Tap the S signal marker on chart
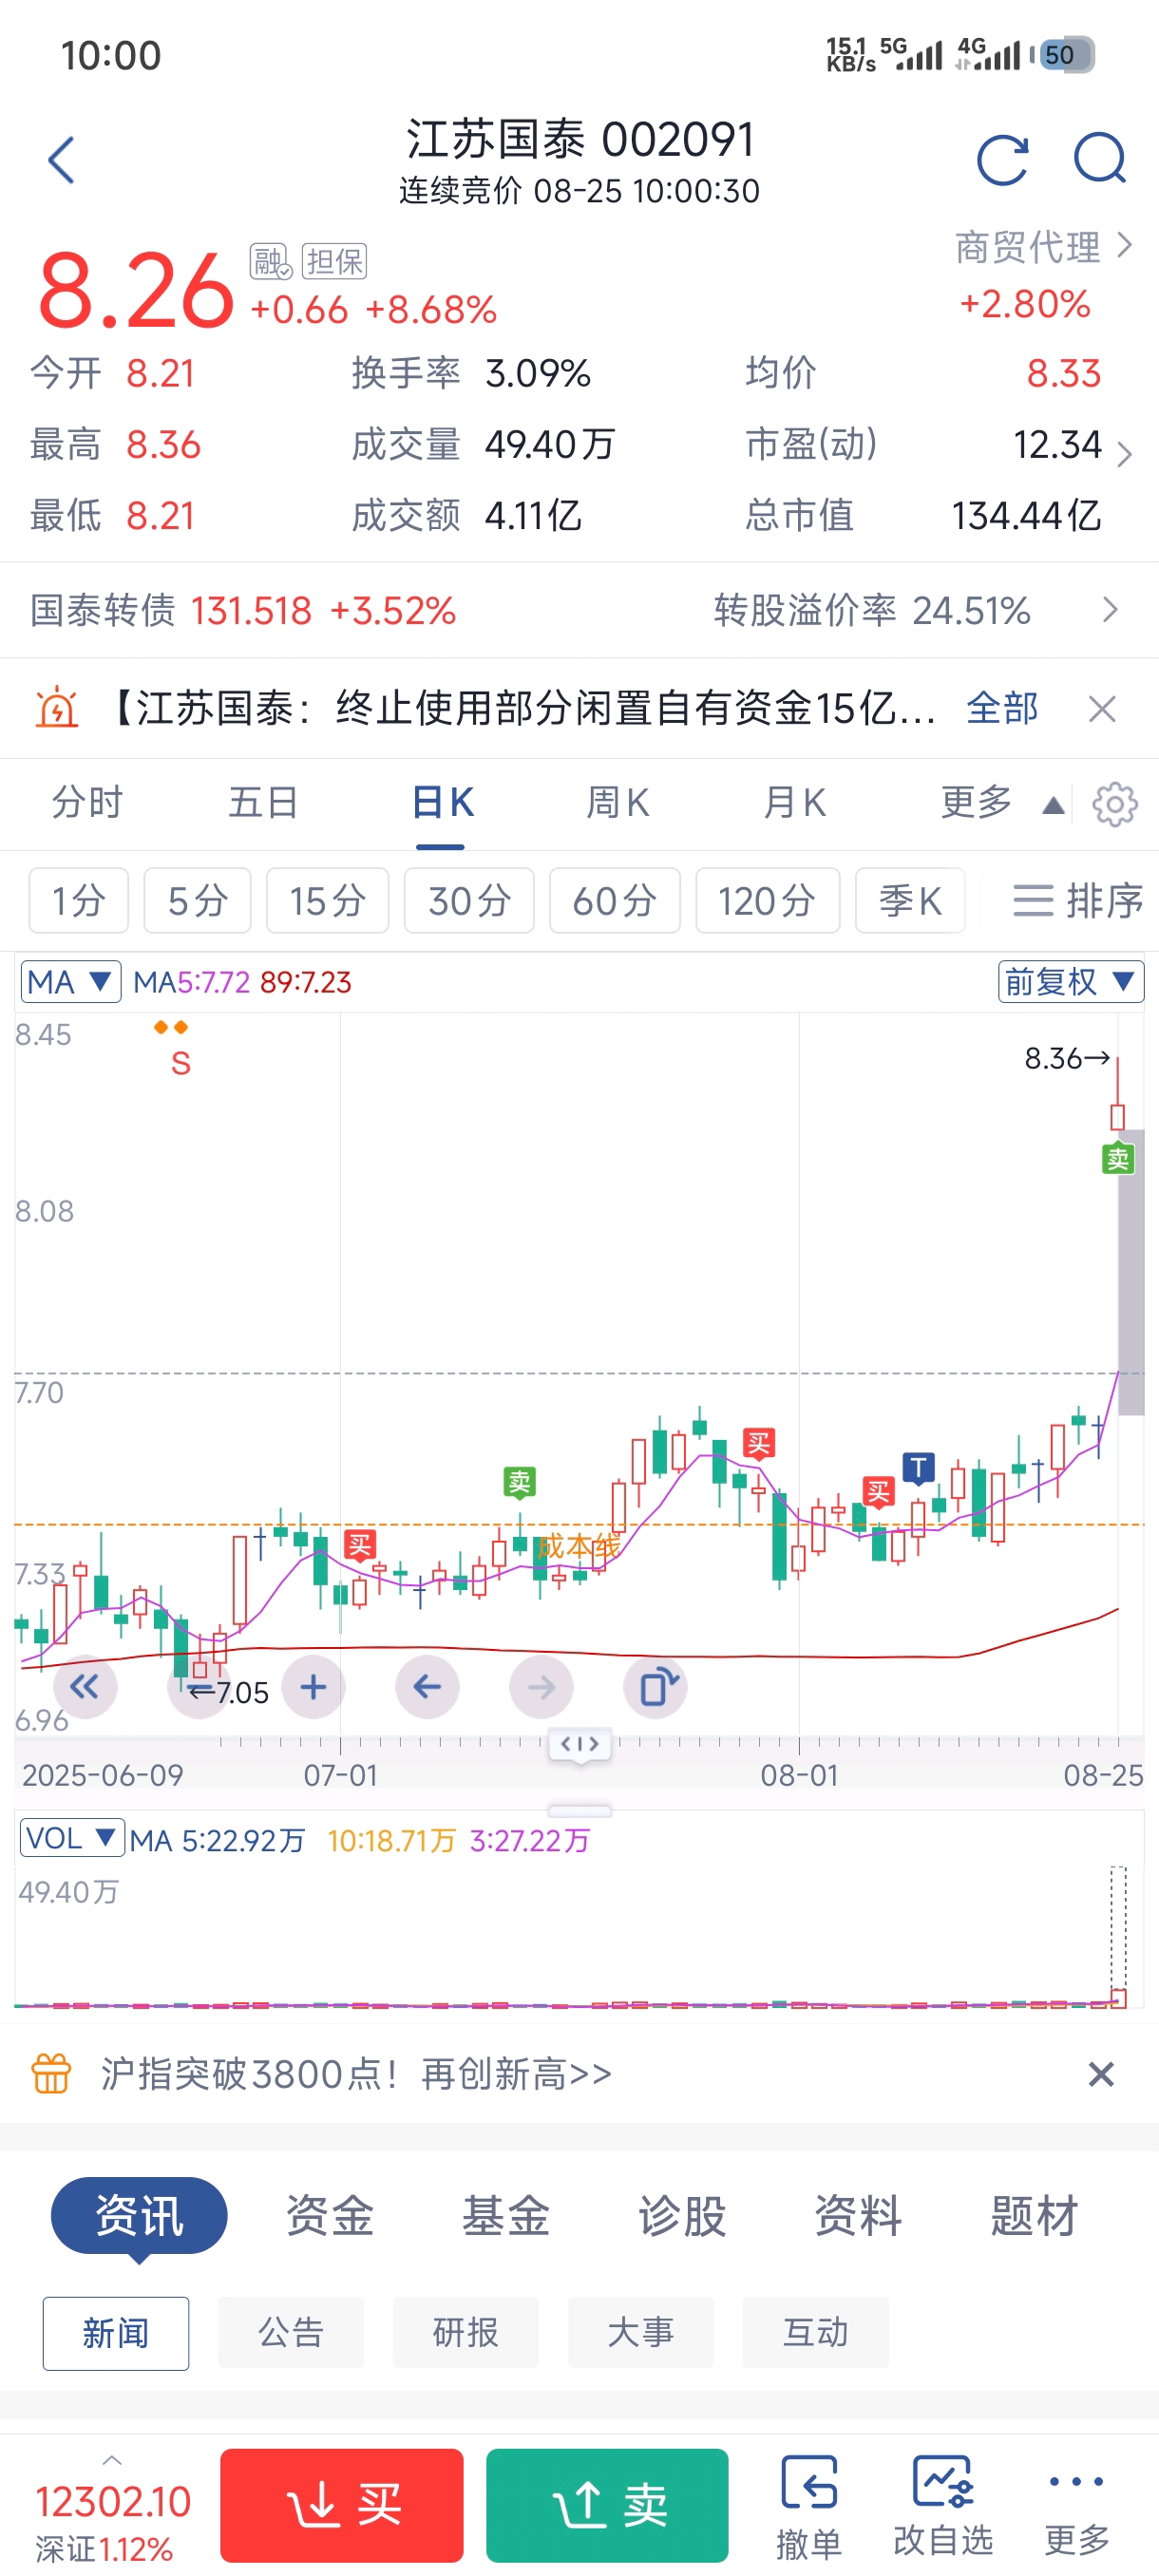Image resolution: width=1159 pixels, height=2576 pixels. (180, 1063)
